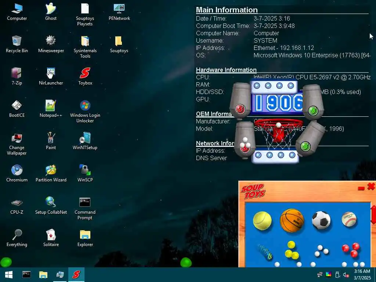Click the network computers taskbar button

(x=60, y=275)
